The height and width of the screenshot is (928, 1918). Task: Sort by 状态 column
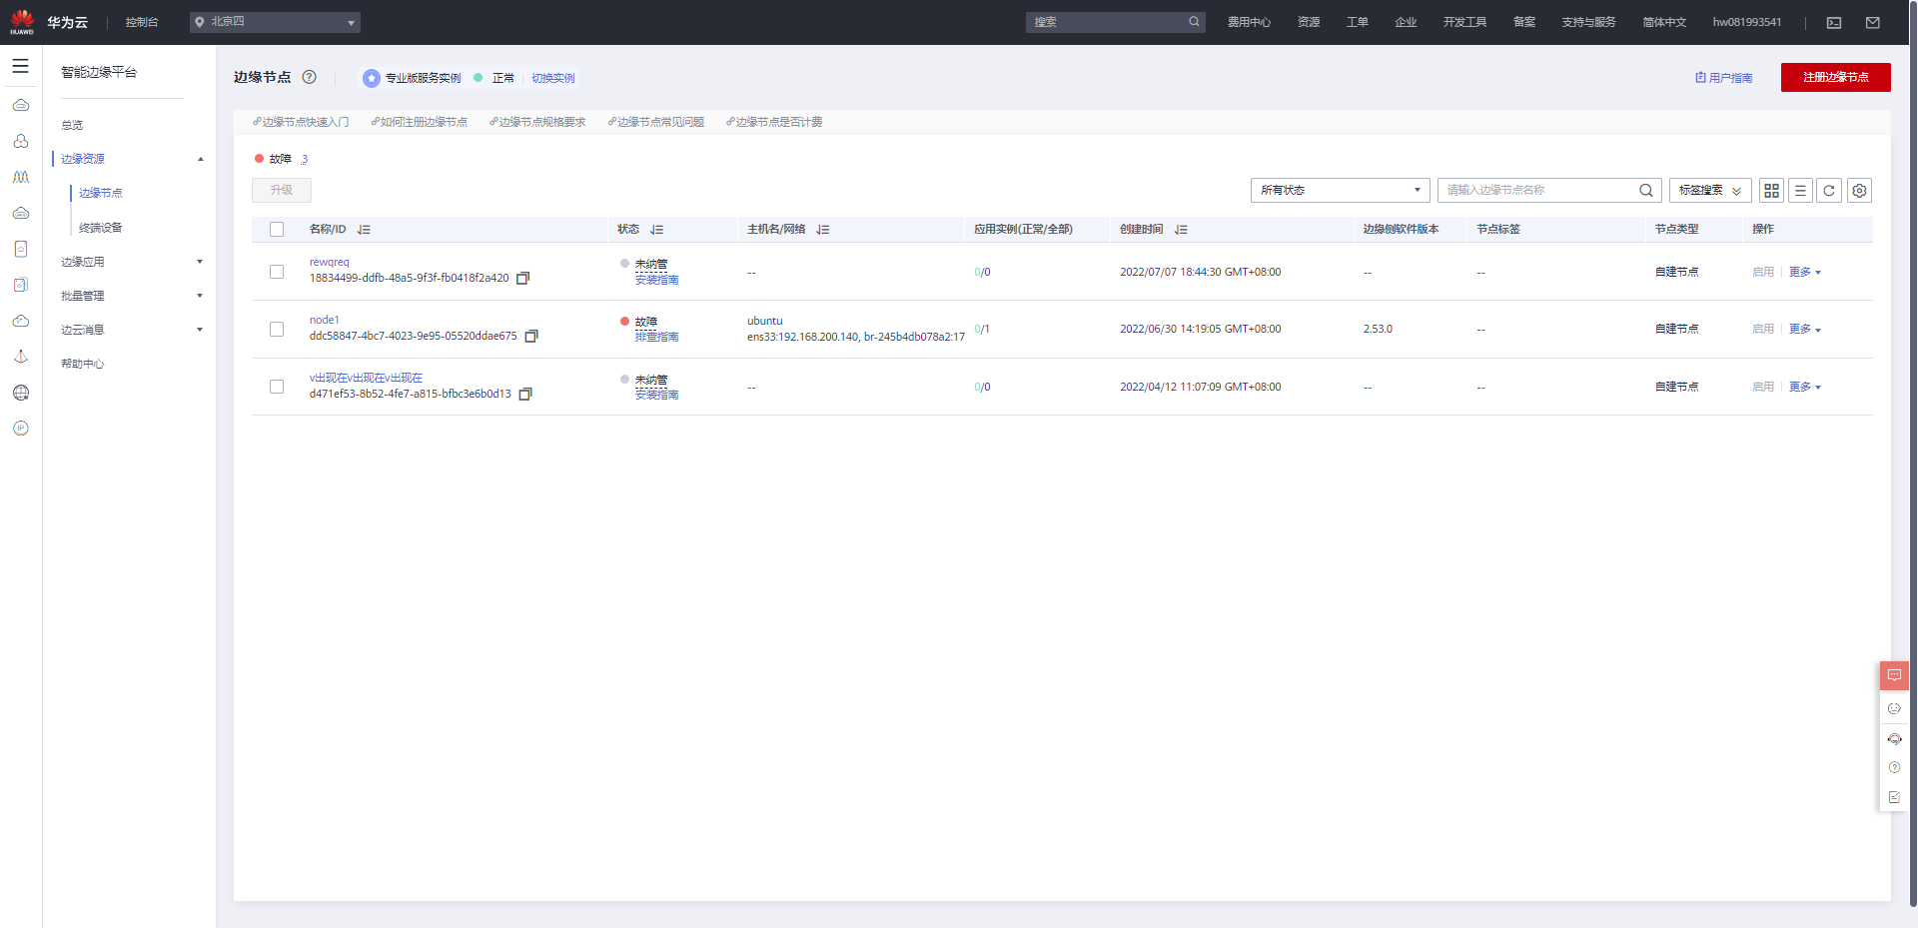[656, 230]
